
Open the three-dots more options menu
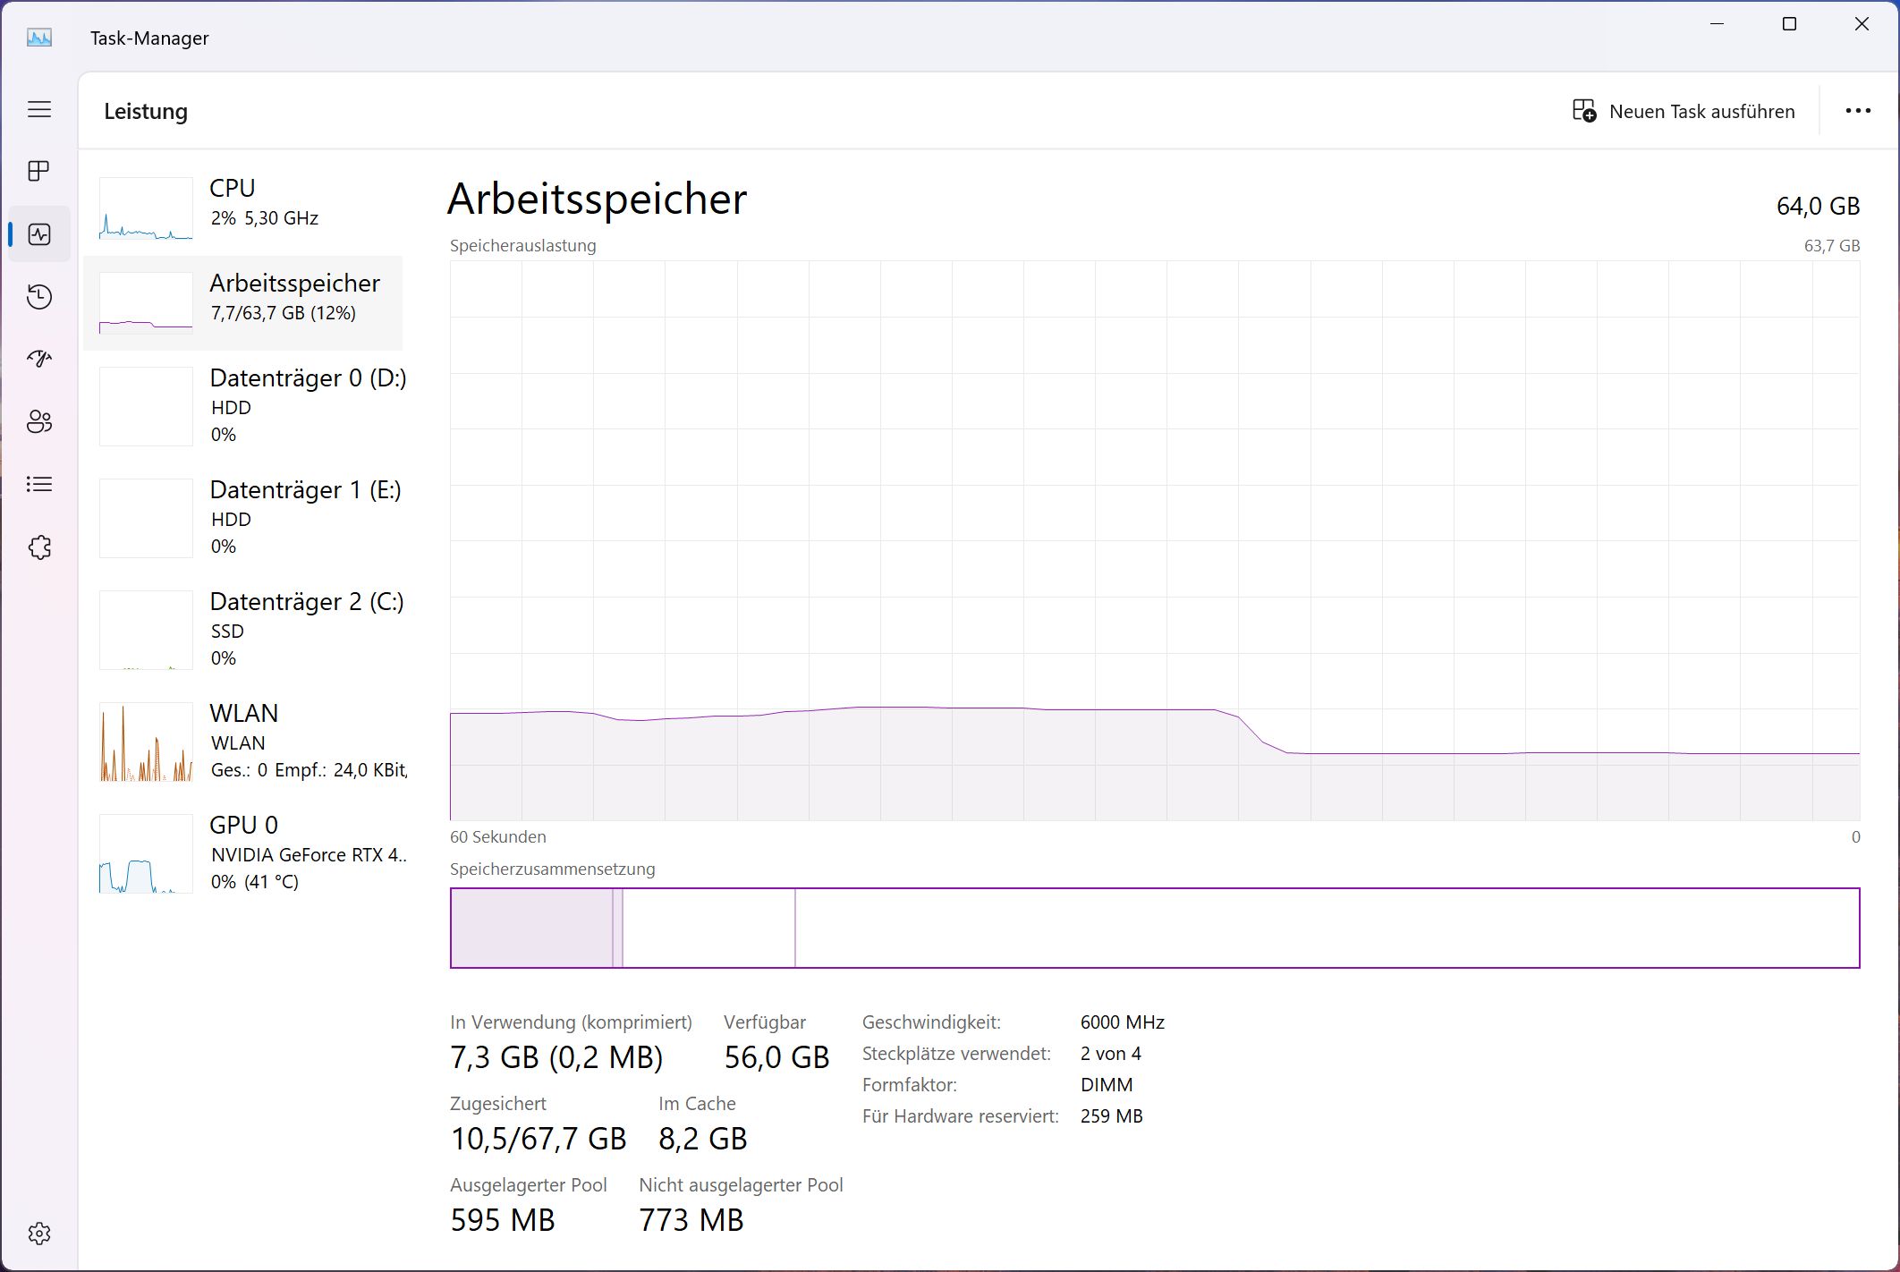click(1858, 111)
